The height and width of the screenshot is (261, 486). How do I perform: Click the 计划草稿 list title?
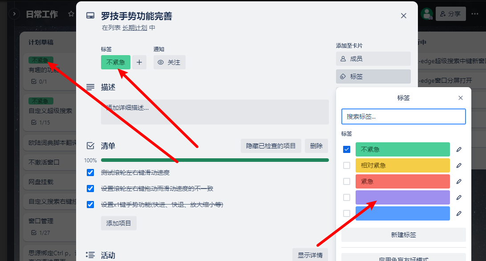41,42
